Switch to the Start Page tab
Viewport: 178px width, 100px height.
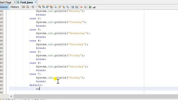6,2
